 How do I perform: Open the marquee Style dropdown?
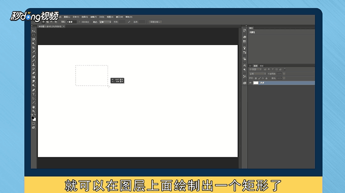point(105,22)
